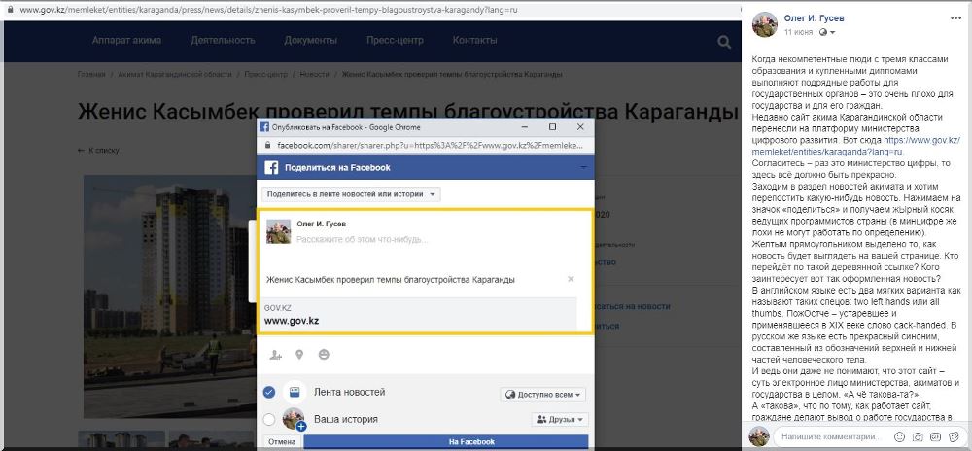The image size is (972, 451).
Task: Click the sharer popup address bar
Action: click(430, 146)
